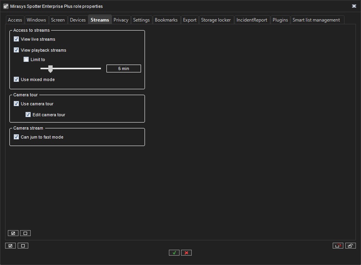Image resolution: width=361 pixels, height=265 pixels.
Task: Toggle Can jum to fast mode checkbox
Action: (16, 137)
